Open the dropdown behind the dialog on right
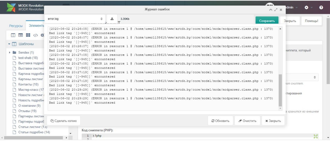 [315, 77]
